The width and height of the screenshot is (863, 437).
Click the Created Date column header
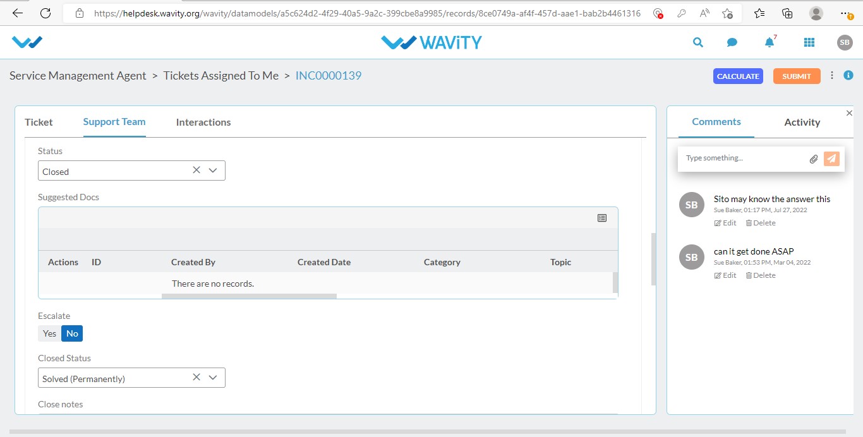tap(324, 262)
